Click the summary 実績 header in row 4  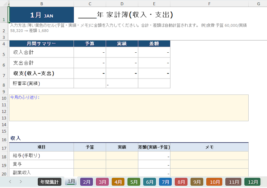point(122,44)
